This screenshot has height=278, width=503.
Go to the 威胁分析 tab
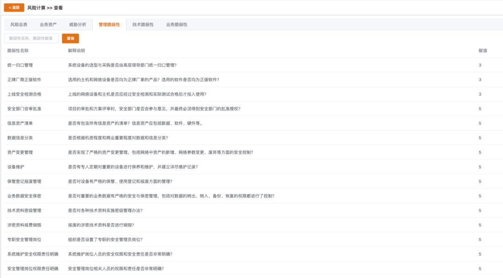pyautogui.click(x=78, y=25)
